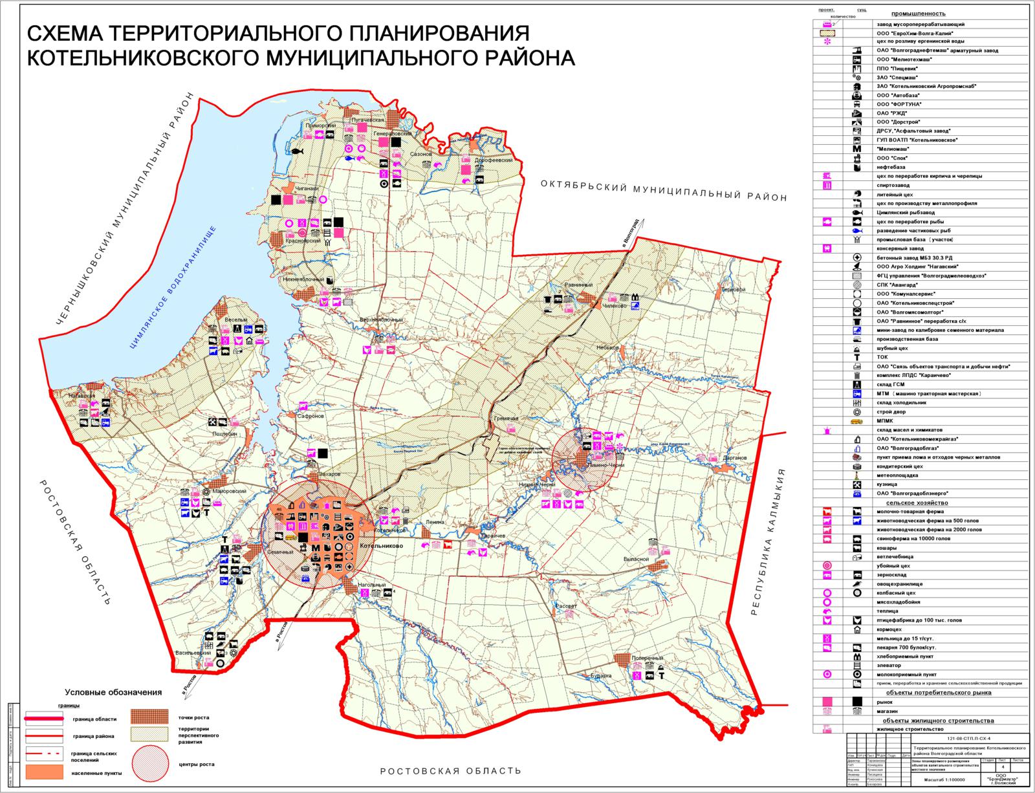Click the ООО "ФОРТУНА" bus icon in legend
This screenshot has width=1035, height=793.
pos(856,104)
